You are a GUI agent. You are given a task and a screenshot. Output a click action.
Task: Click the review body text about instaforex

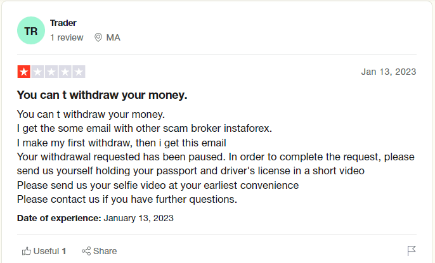point(145,129)
